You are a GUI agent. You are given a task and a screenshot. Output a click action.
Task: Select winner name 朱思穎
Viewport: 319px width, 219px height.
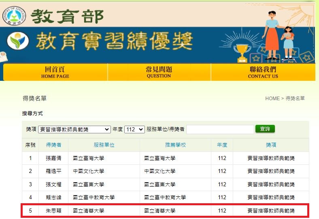(x=53, y=211)
